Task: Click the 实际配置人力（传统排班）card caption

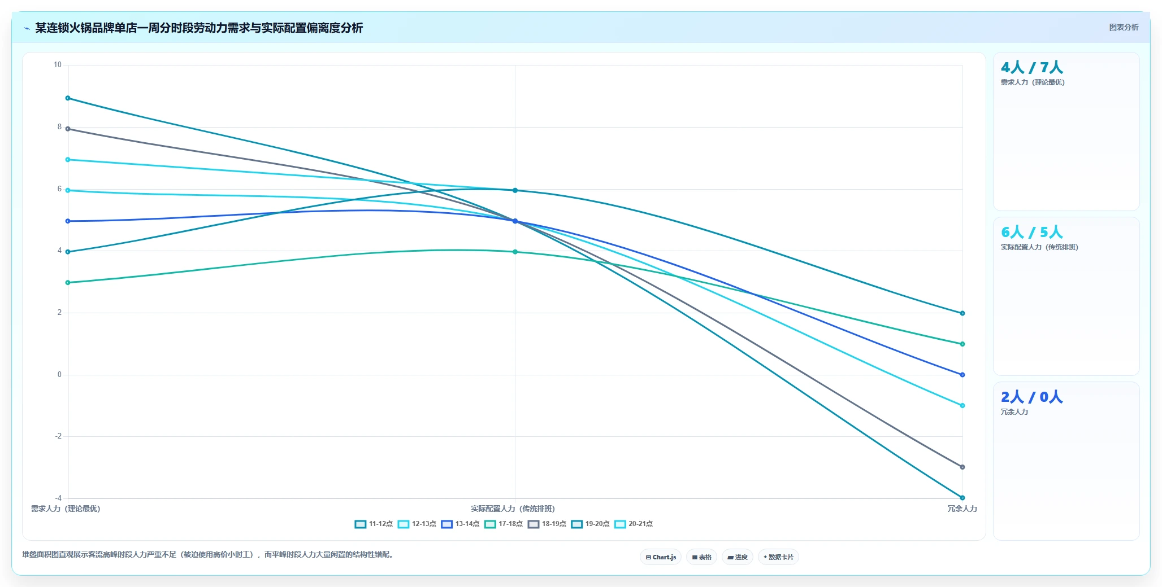Action: pos(1039,247)
